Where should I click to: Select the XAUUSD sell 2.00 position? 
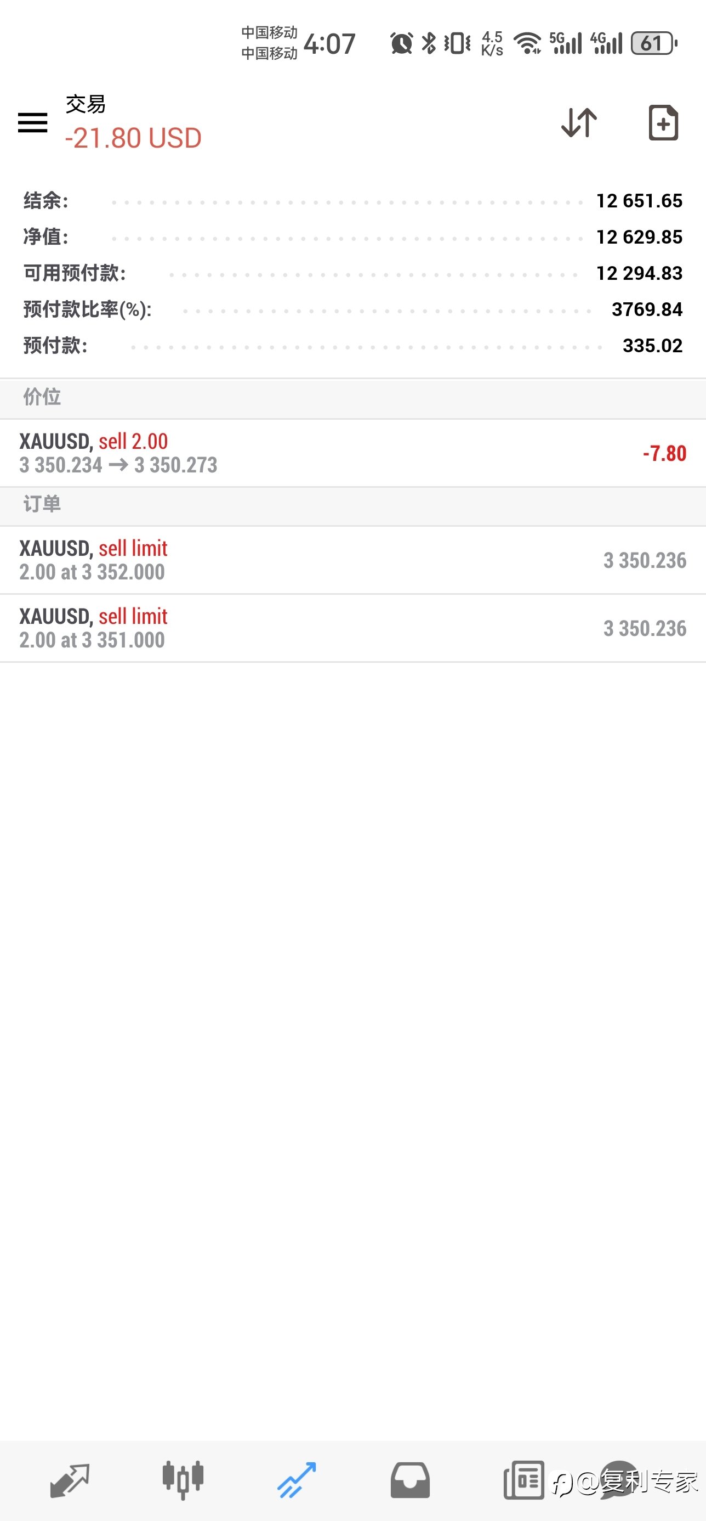[x=352, y=453]
